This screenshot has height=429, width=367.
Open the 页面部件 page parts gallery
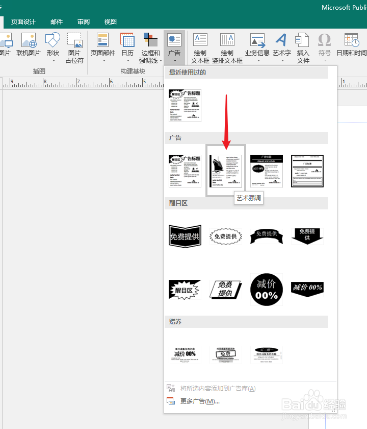click(103, 44)
